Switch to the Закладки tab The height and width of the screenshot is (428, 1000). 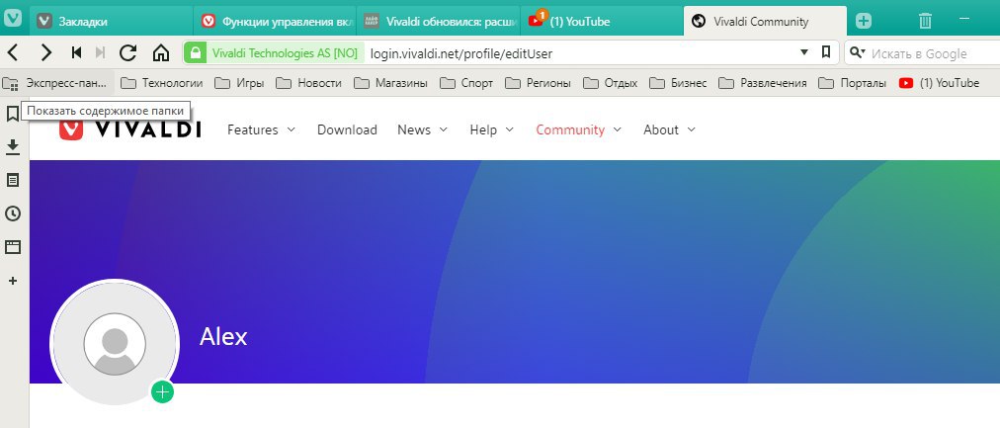(112, 21)
